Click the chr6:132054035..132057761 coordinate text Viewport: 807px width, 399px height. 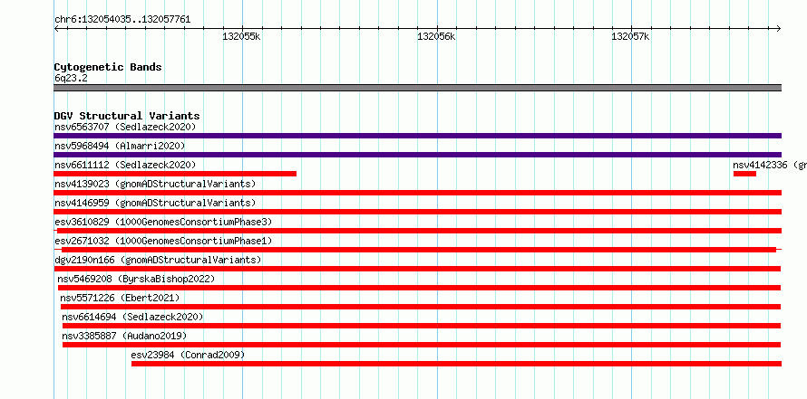pyautogui.click(x=122, y=20)
